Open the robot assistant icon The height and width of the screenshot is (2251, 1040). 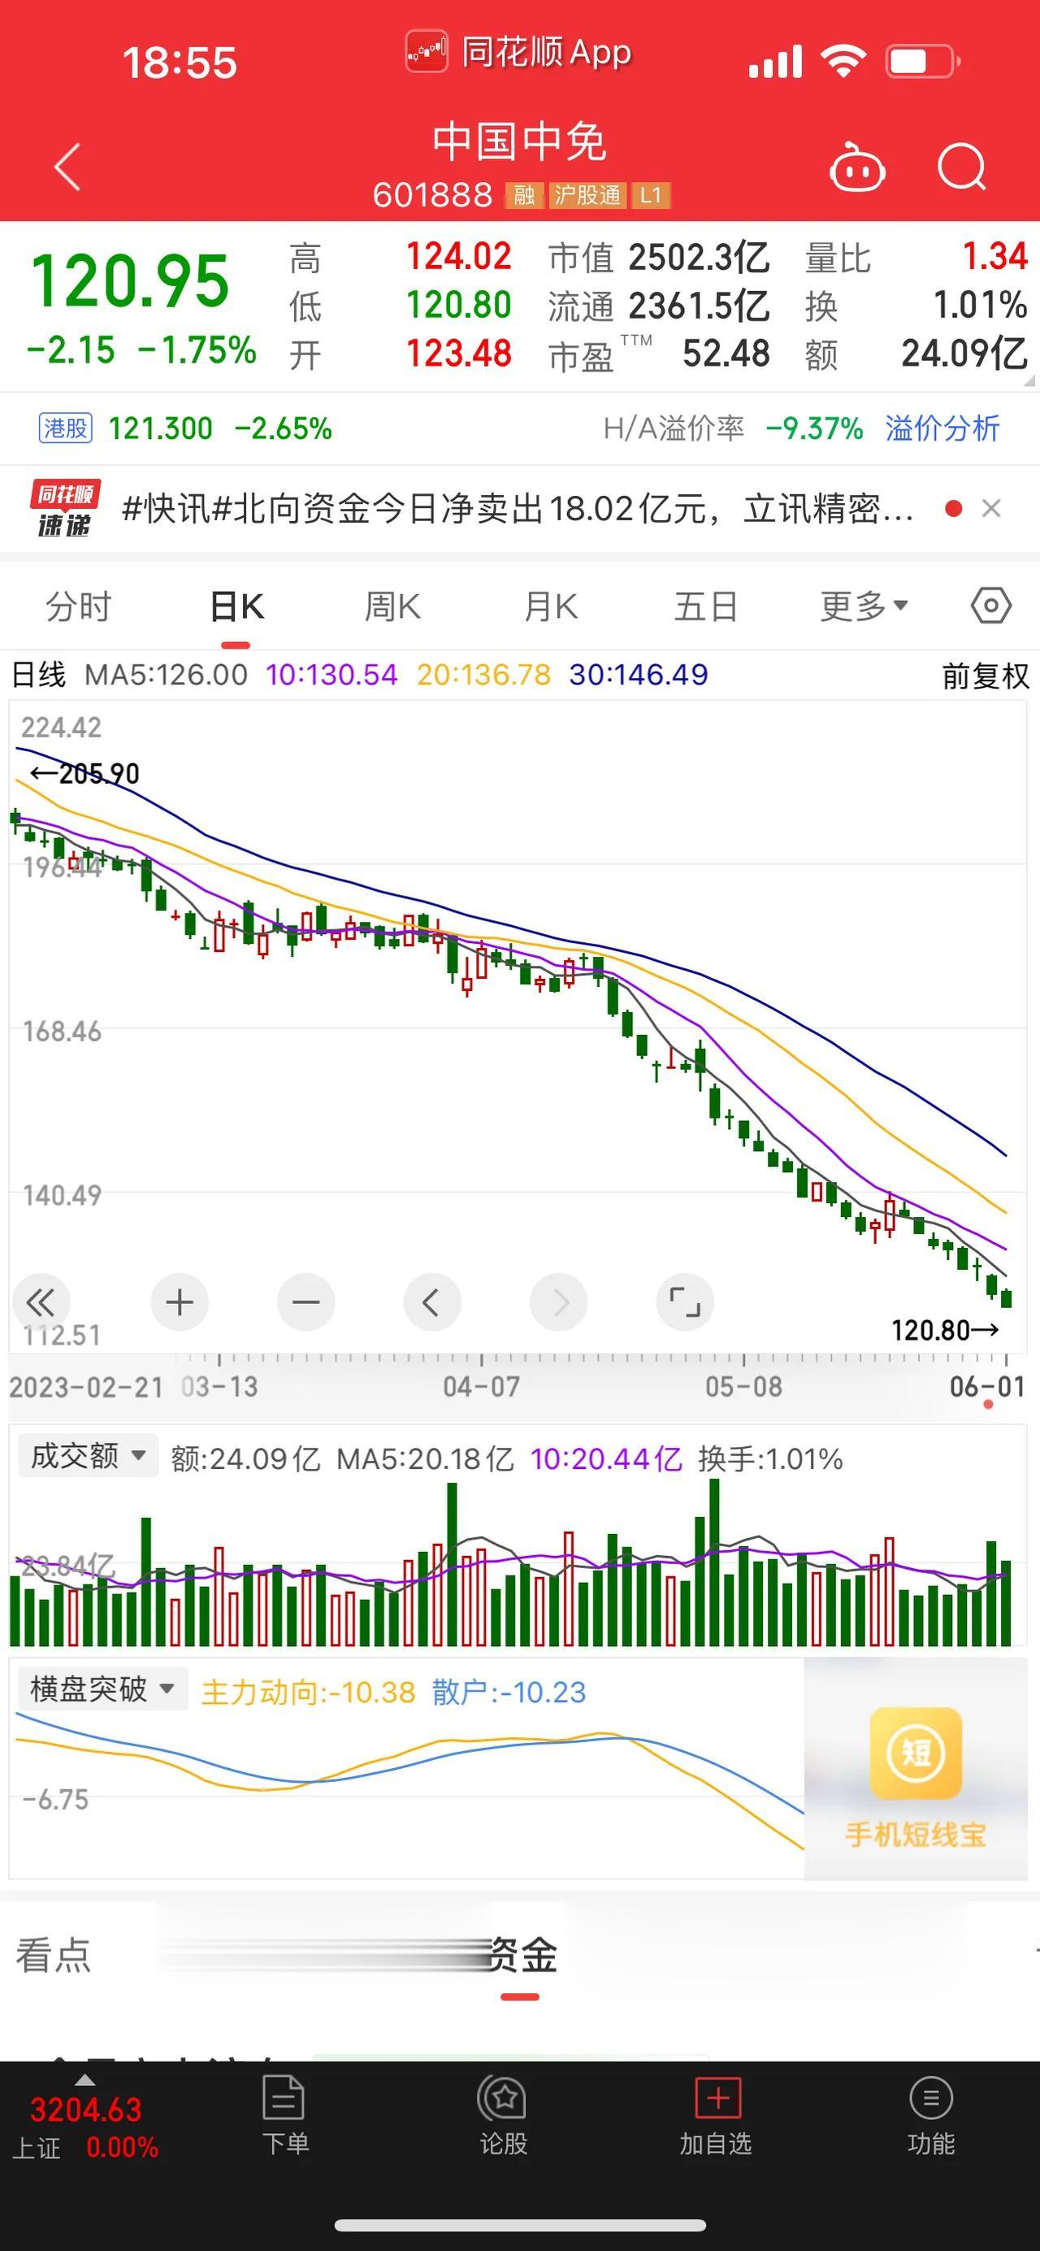click(x=856, y=166)
